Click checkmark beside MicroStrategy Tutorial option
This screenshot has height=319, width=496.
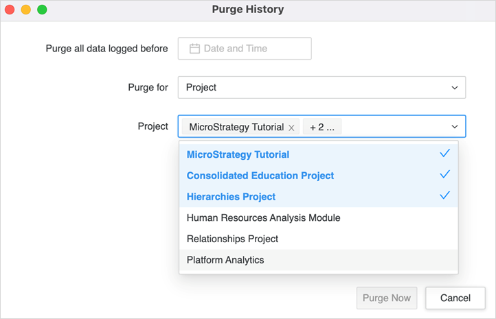click(x=444, y=154)
